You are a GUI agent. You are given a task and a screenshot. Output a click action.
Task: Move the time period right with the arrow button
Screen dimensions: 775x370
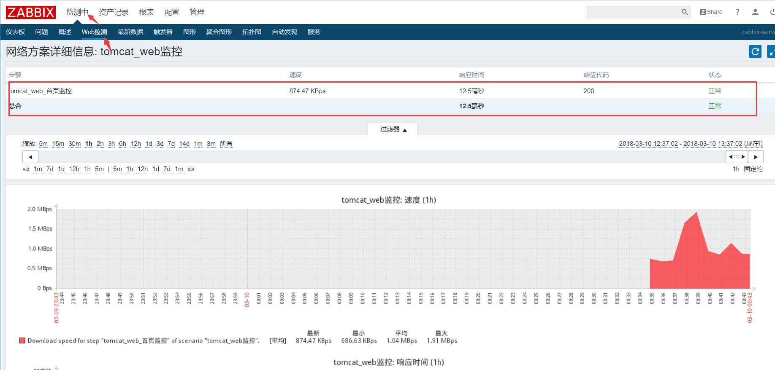pyautogui.click(x=756, y=157)
